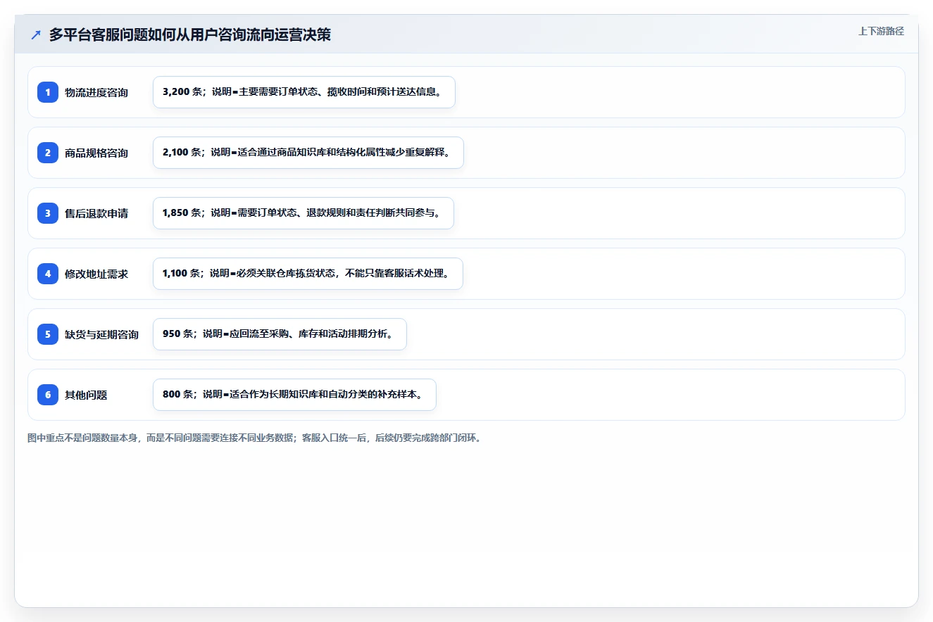This screenshot has width=933, height=622.
Task: Open the 950 条 description box
Action: (x=280, y=334)
